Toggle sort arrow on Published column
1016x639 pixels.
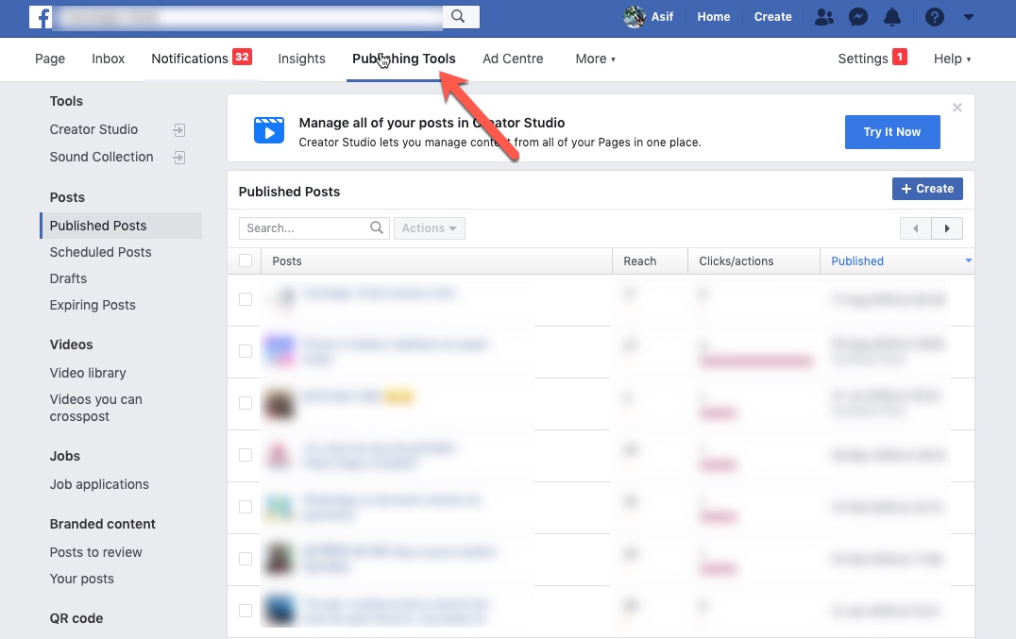pyautogui.click(x=968, y=261)
